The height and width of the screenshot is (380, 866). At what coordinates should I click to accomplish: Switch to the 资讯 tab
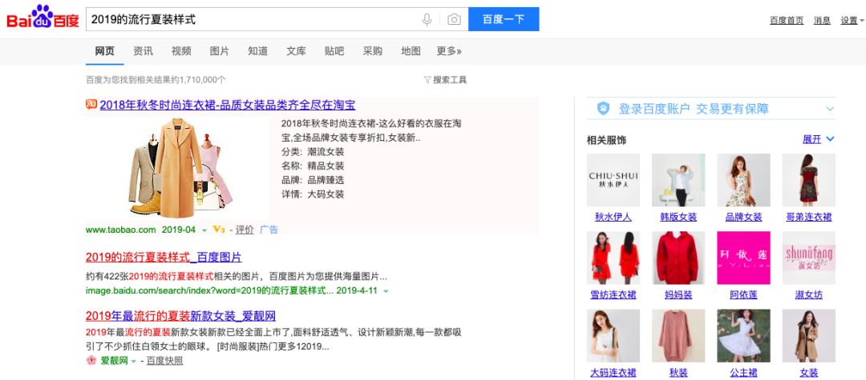click(x=143, y=51)
